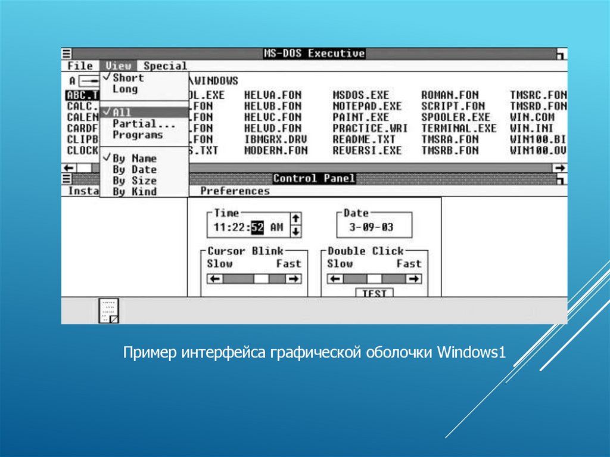The width and height of the screenshot is (610, 457).
Task: Select MODERN.FON file
Action: (276, 150)
